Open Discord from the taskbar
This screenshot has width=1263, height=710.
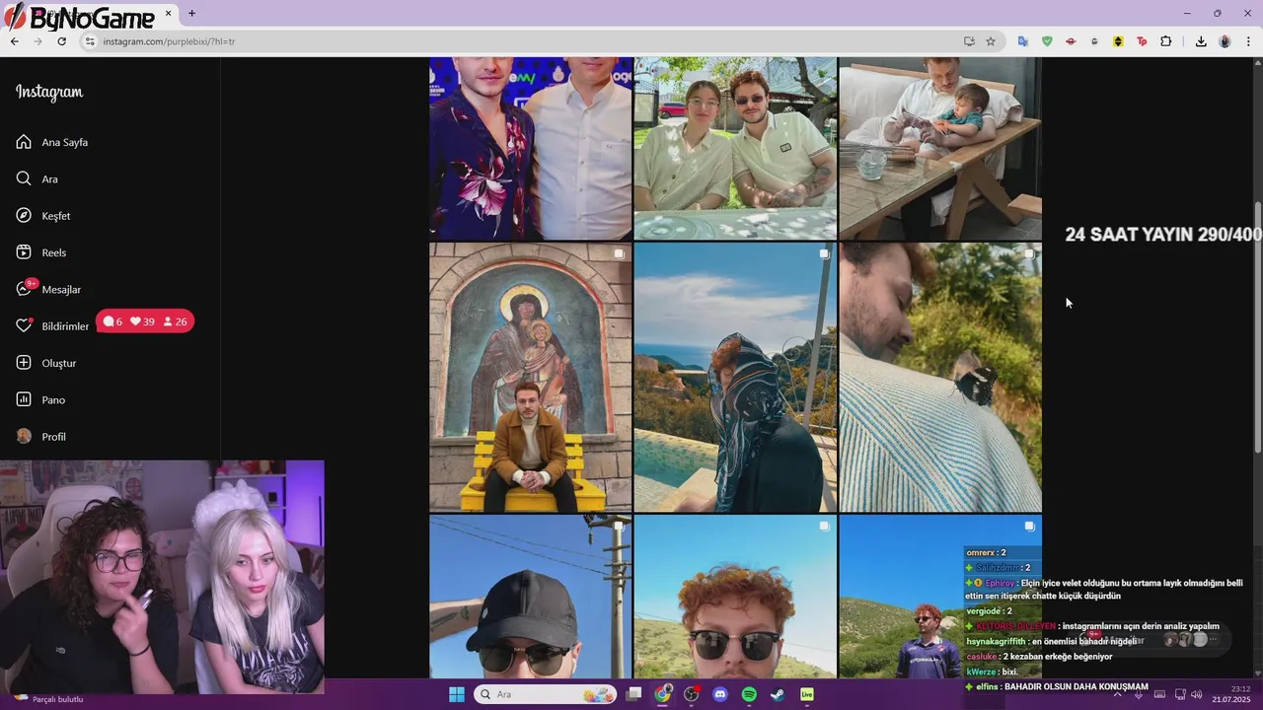[x=720, y=694]
